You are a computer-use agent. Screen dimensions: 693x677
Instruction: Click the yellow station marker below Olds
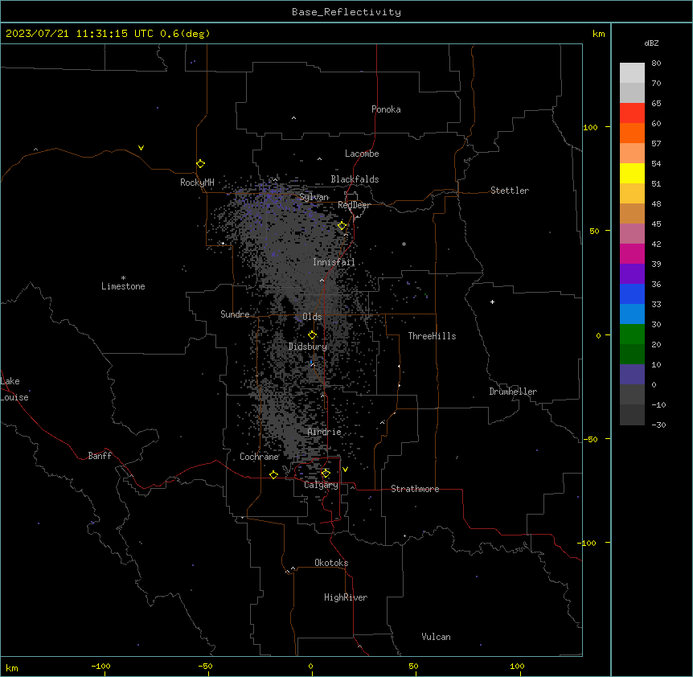(312, 335)
